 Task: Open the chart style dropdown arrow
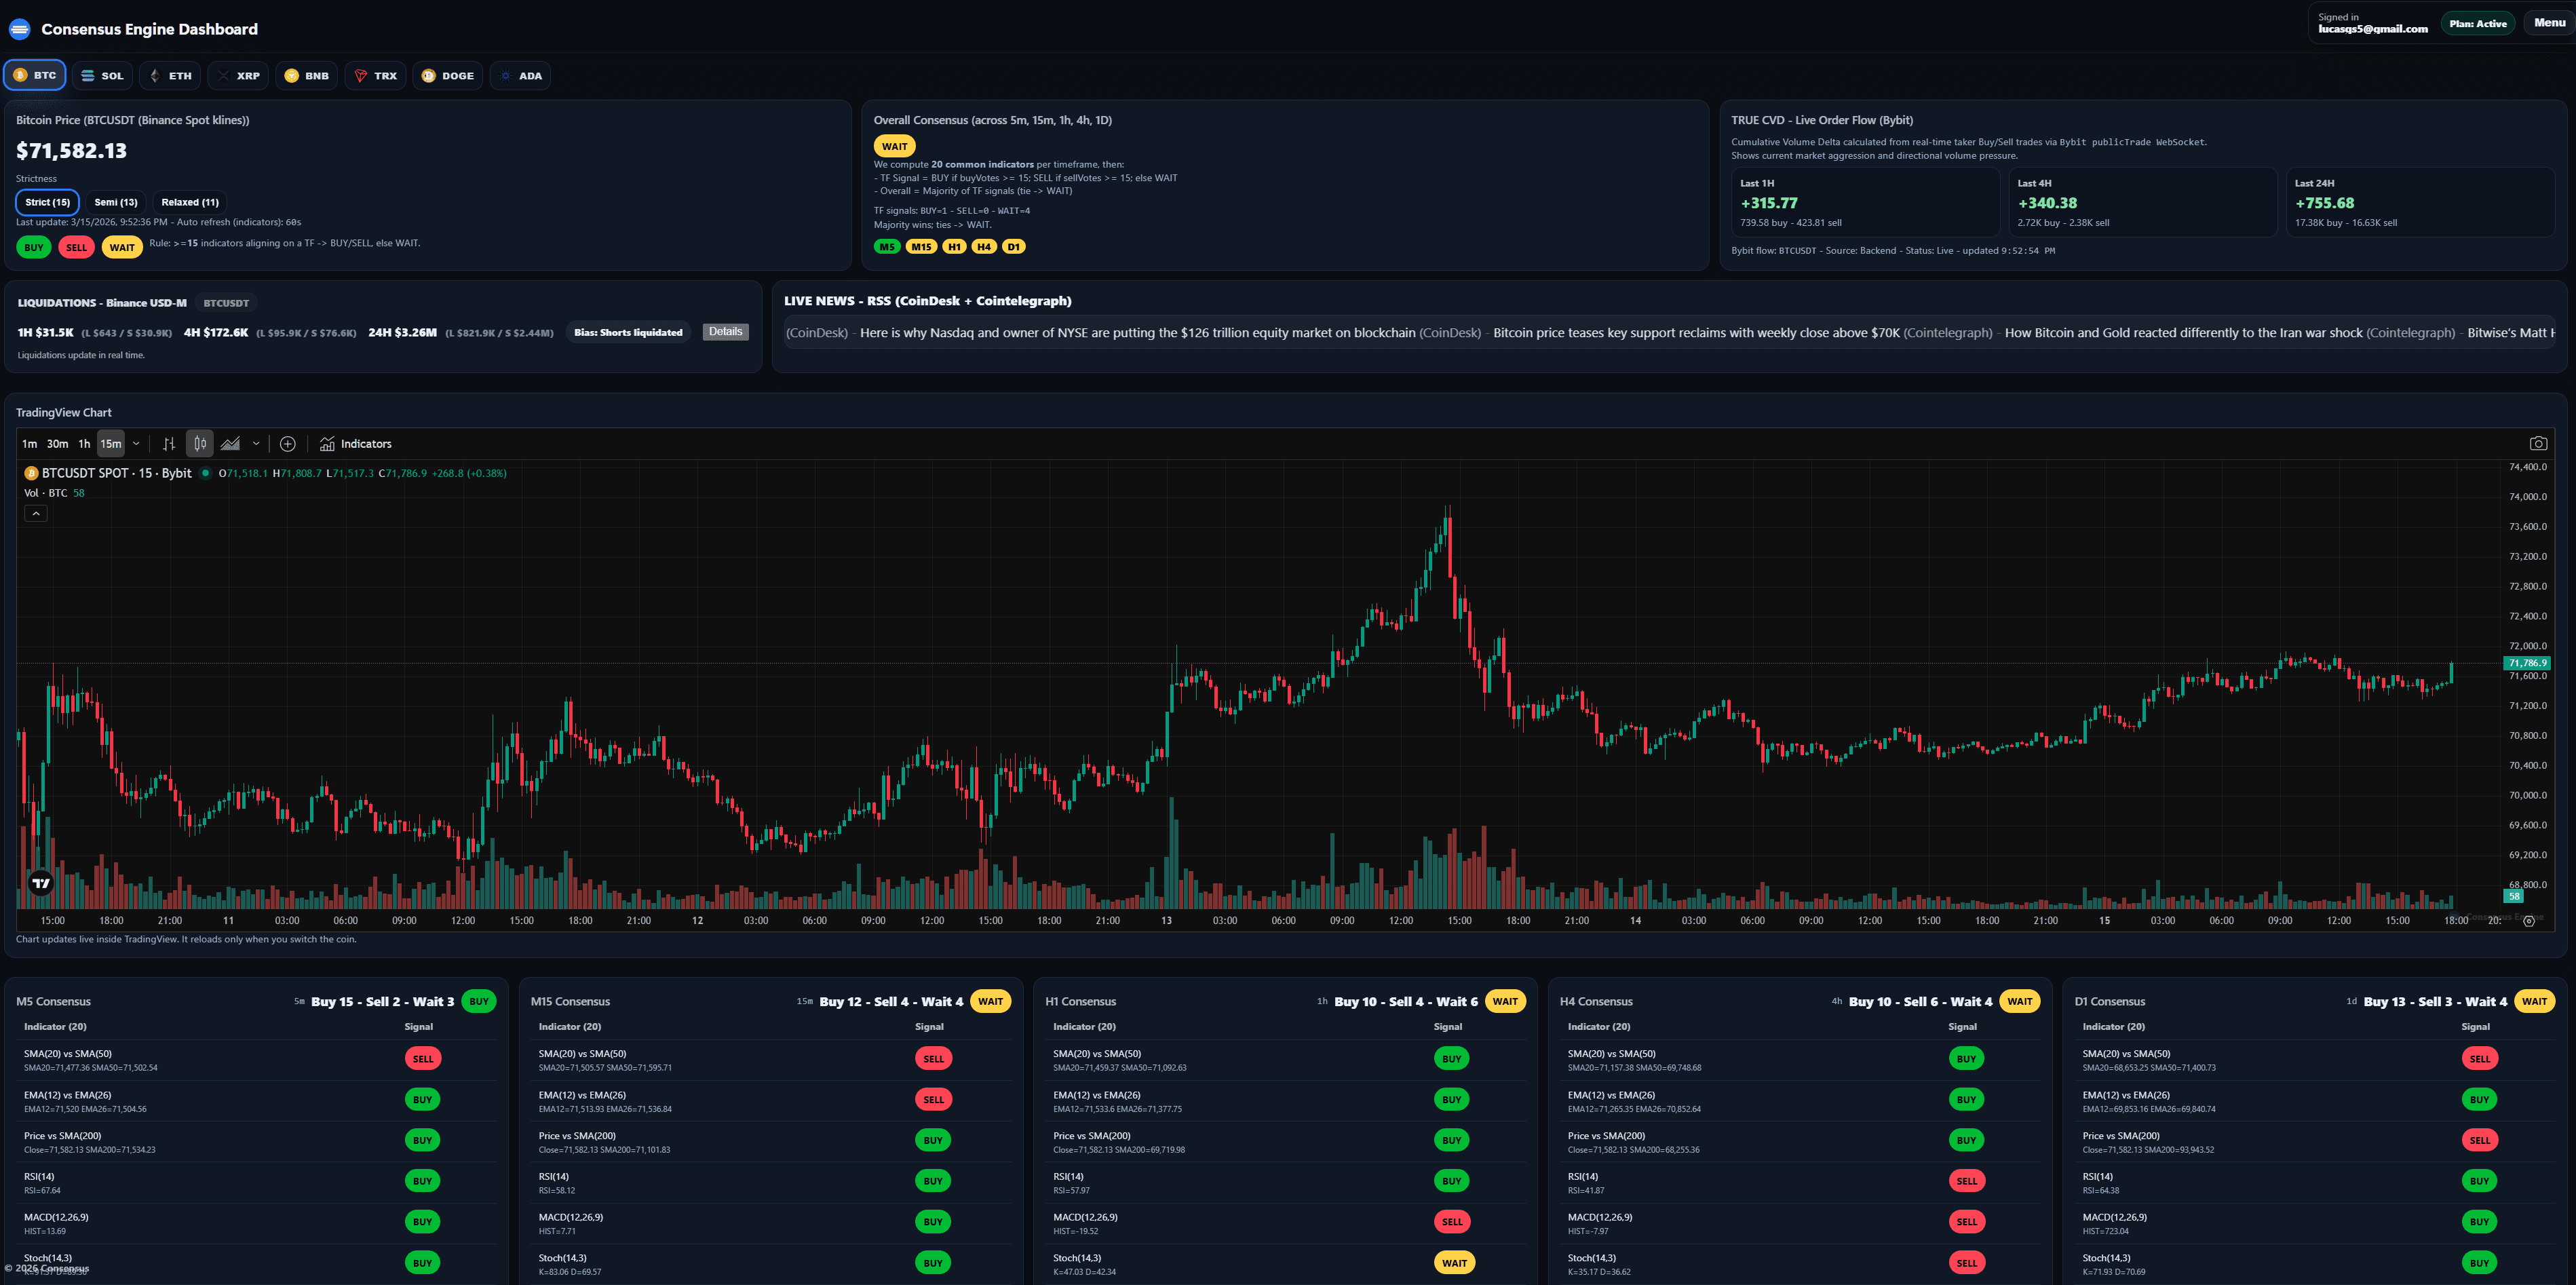[257, 443]
